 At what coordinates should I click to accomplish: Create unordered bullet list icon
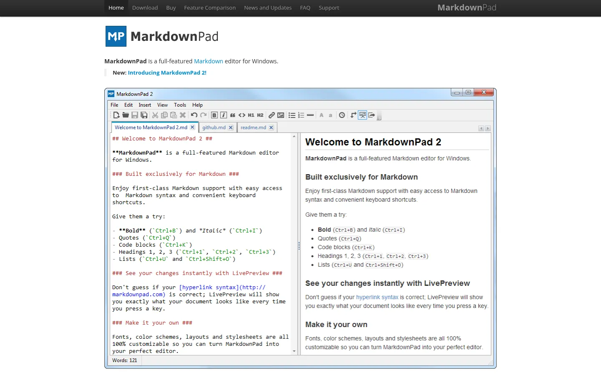click(x=292, y=115)
